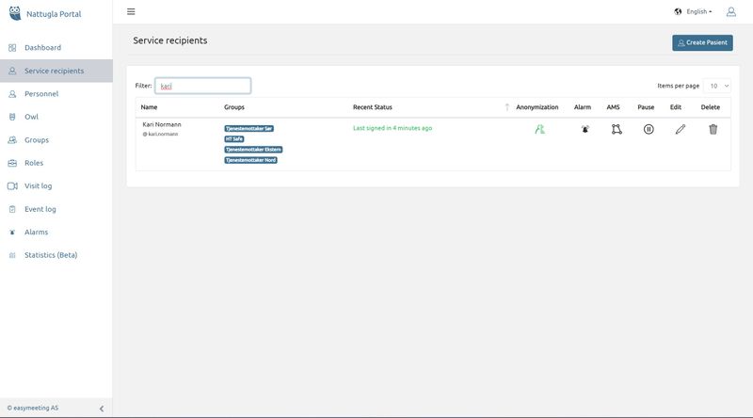Click the Filter text field
The image size is (753, 418).
coord(203,86)
